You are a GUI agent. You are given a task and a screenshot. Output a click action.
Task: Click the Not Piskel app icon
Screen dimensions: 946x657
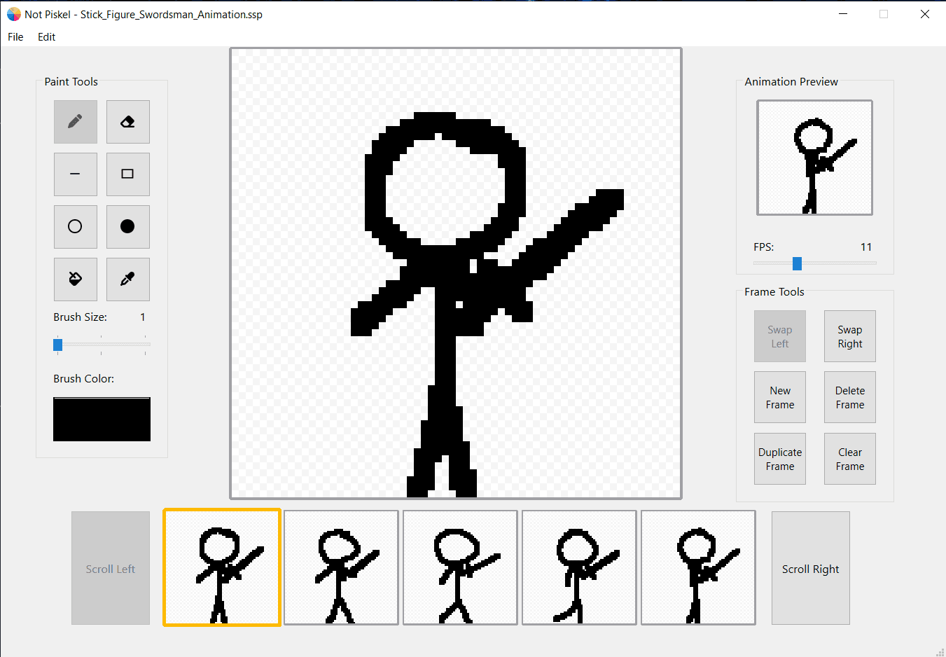click(x=14, y=14)
